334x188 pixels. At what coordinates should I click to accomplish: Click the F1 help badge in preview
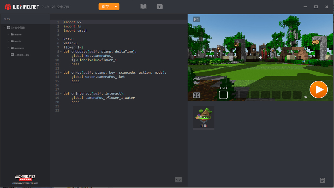tap(196, 19)
